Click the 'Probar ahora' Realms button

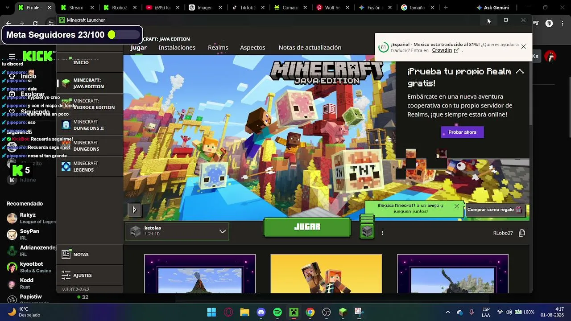(x=462, y=132)
